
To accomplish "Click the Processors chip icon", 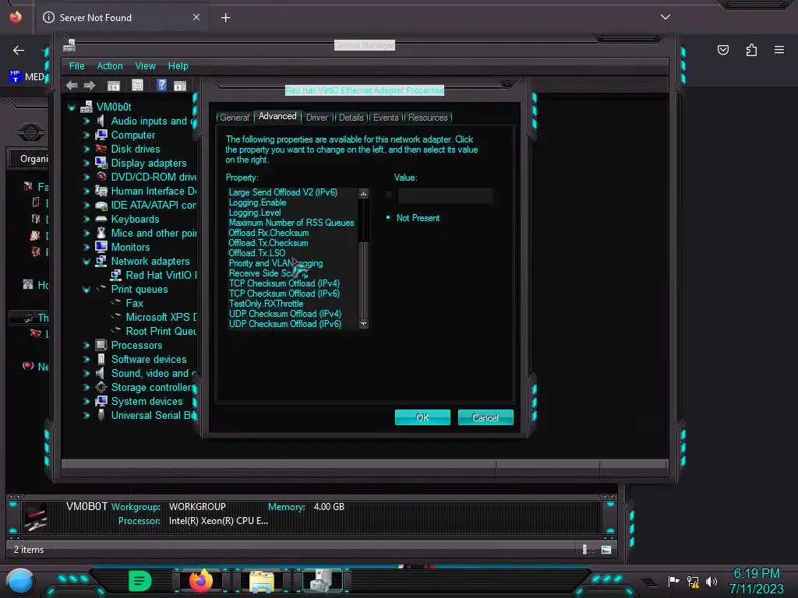I will coord(101,345).
